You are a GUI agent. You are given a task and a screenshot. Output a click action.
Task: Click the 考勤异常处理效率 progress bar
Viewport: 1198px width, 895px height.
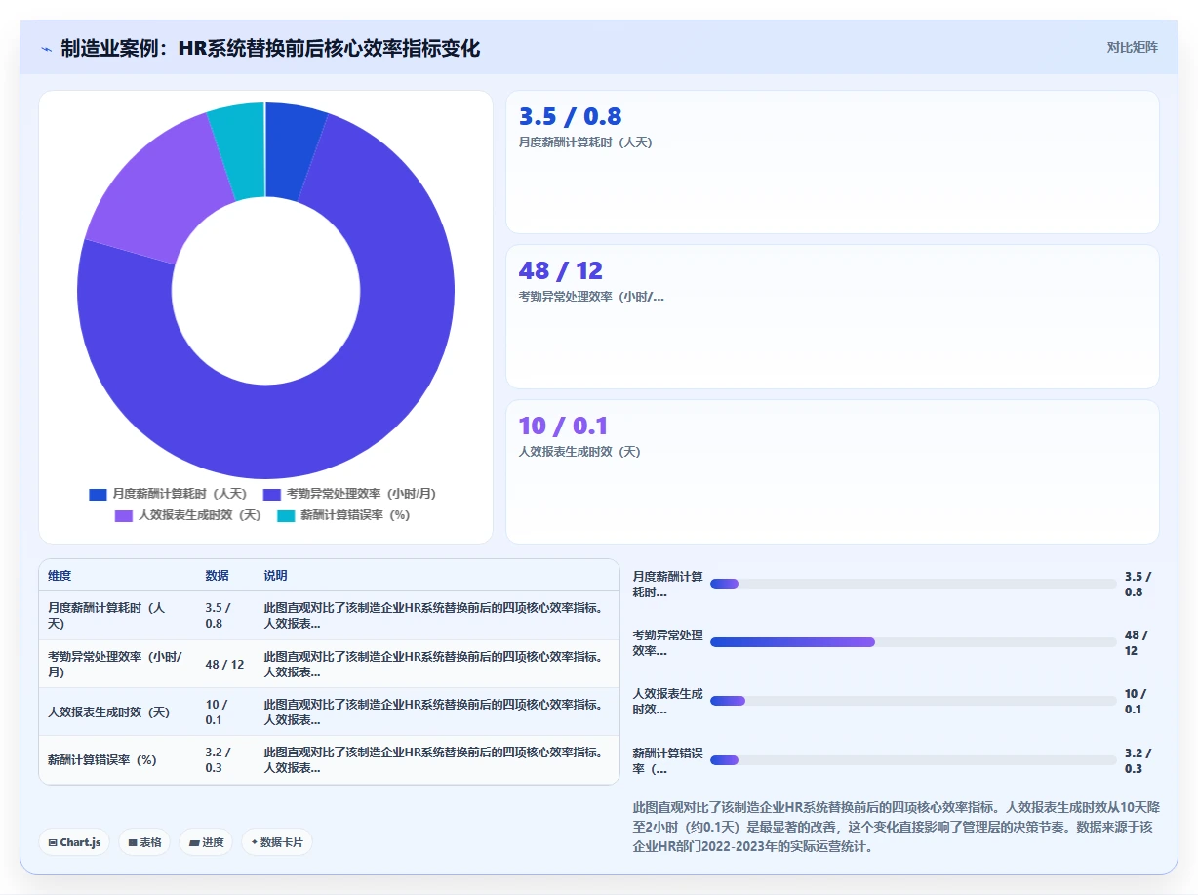pos(913,642)
